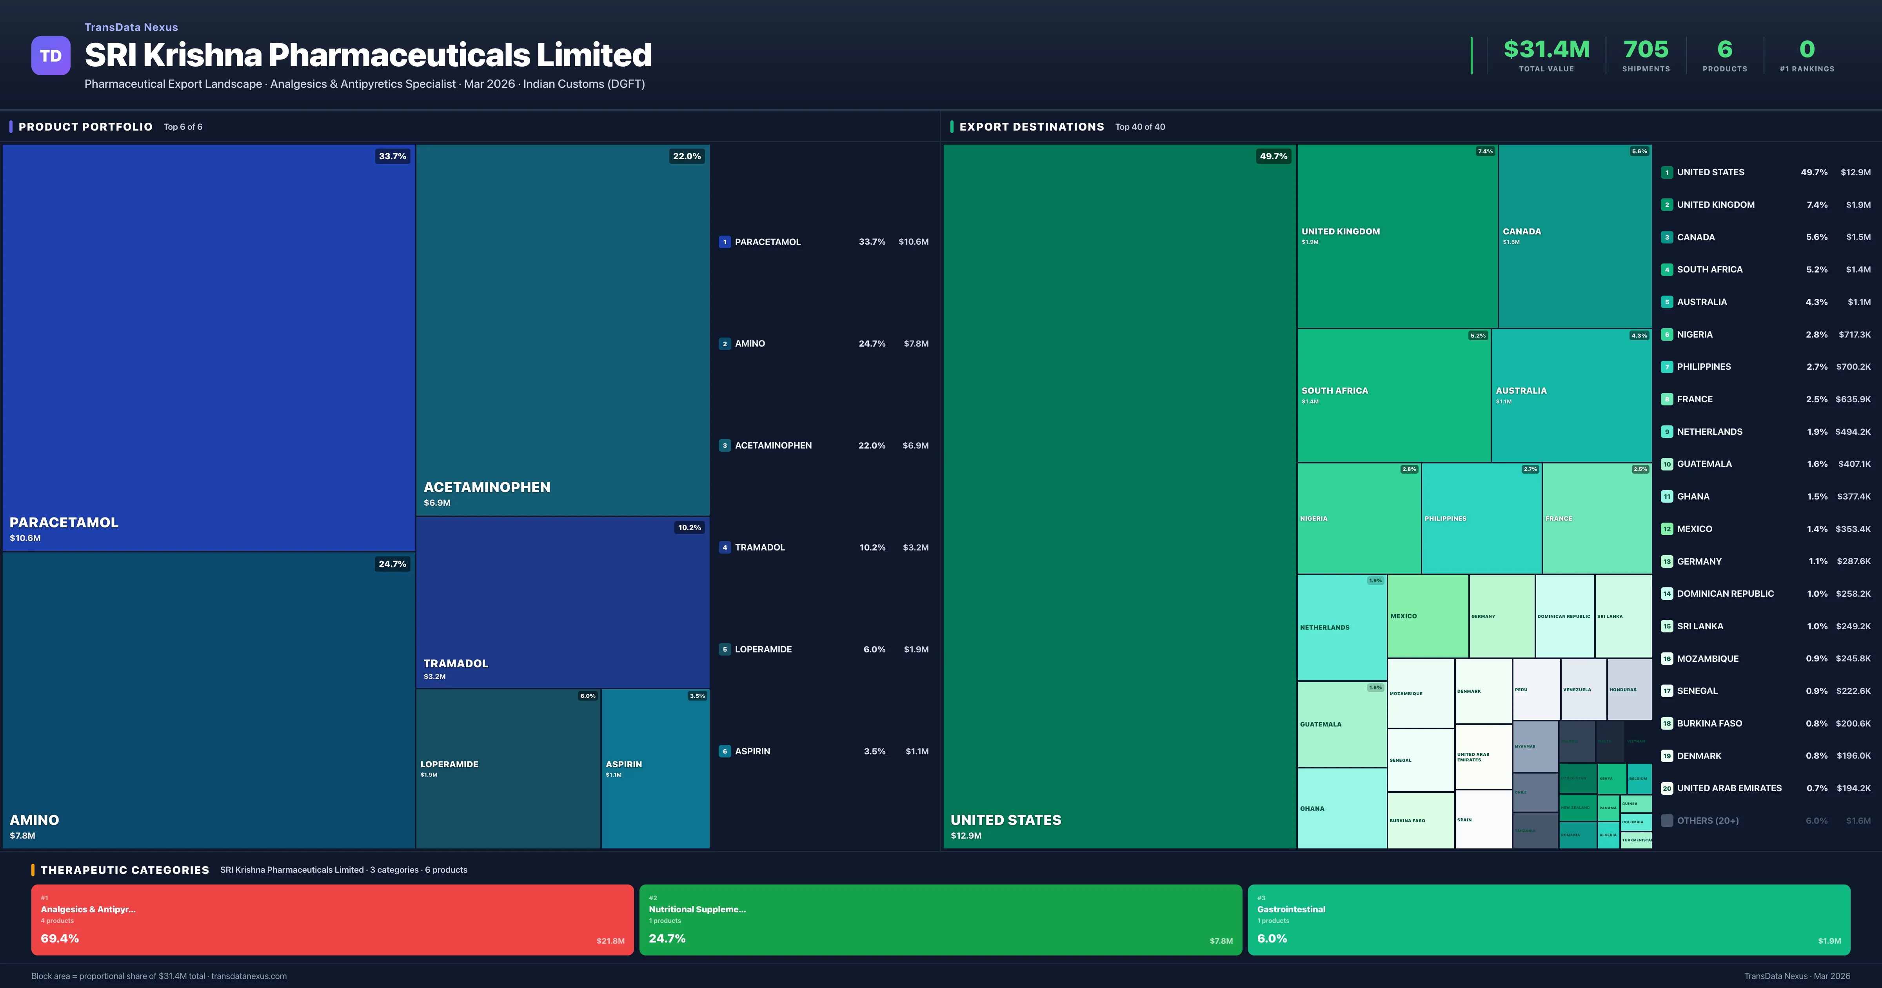Click the TransData Nexus brand link

131,27
